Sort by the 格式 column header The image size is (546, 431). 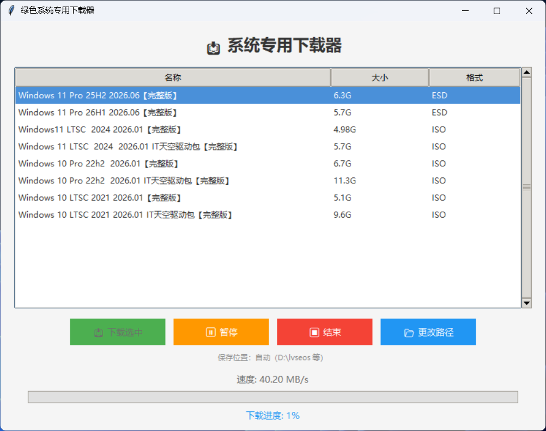[x=474, y=77]
